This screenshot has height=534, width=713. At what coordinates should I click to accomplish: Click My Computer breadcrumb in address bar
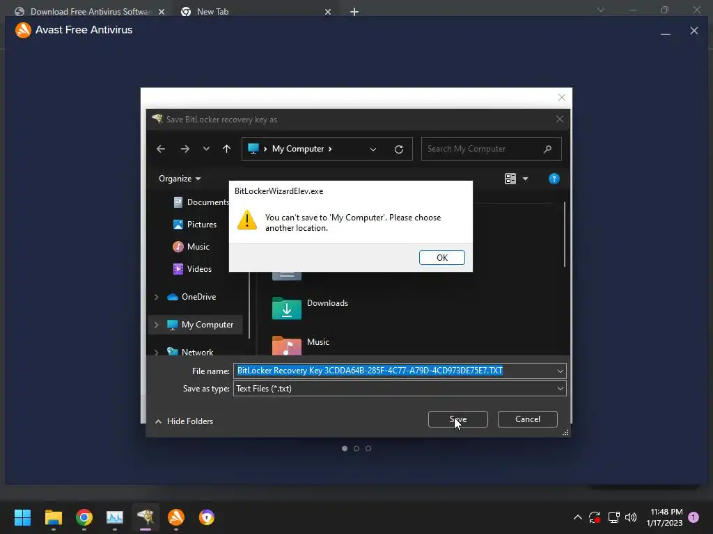pyautogui.click(x=298, y=149)
